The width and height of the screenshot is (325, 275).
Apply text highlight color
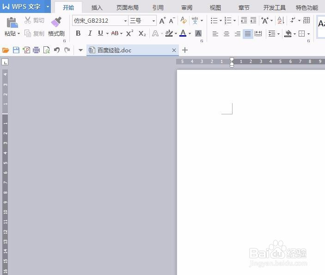169,33
